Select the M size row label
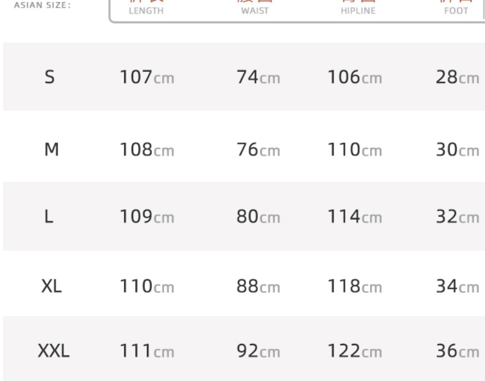The width and height of the screenshot is (485, 381). pos(51,150)
